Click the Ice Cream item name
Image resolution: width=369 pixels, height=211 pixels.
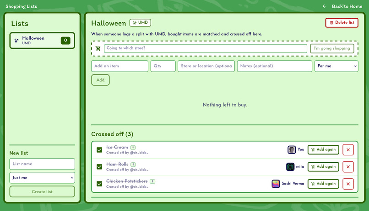(x=117, y=147)
